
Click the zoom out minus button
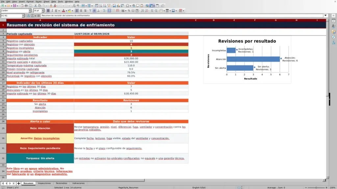pyautogui.click(x=306, y=187)
